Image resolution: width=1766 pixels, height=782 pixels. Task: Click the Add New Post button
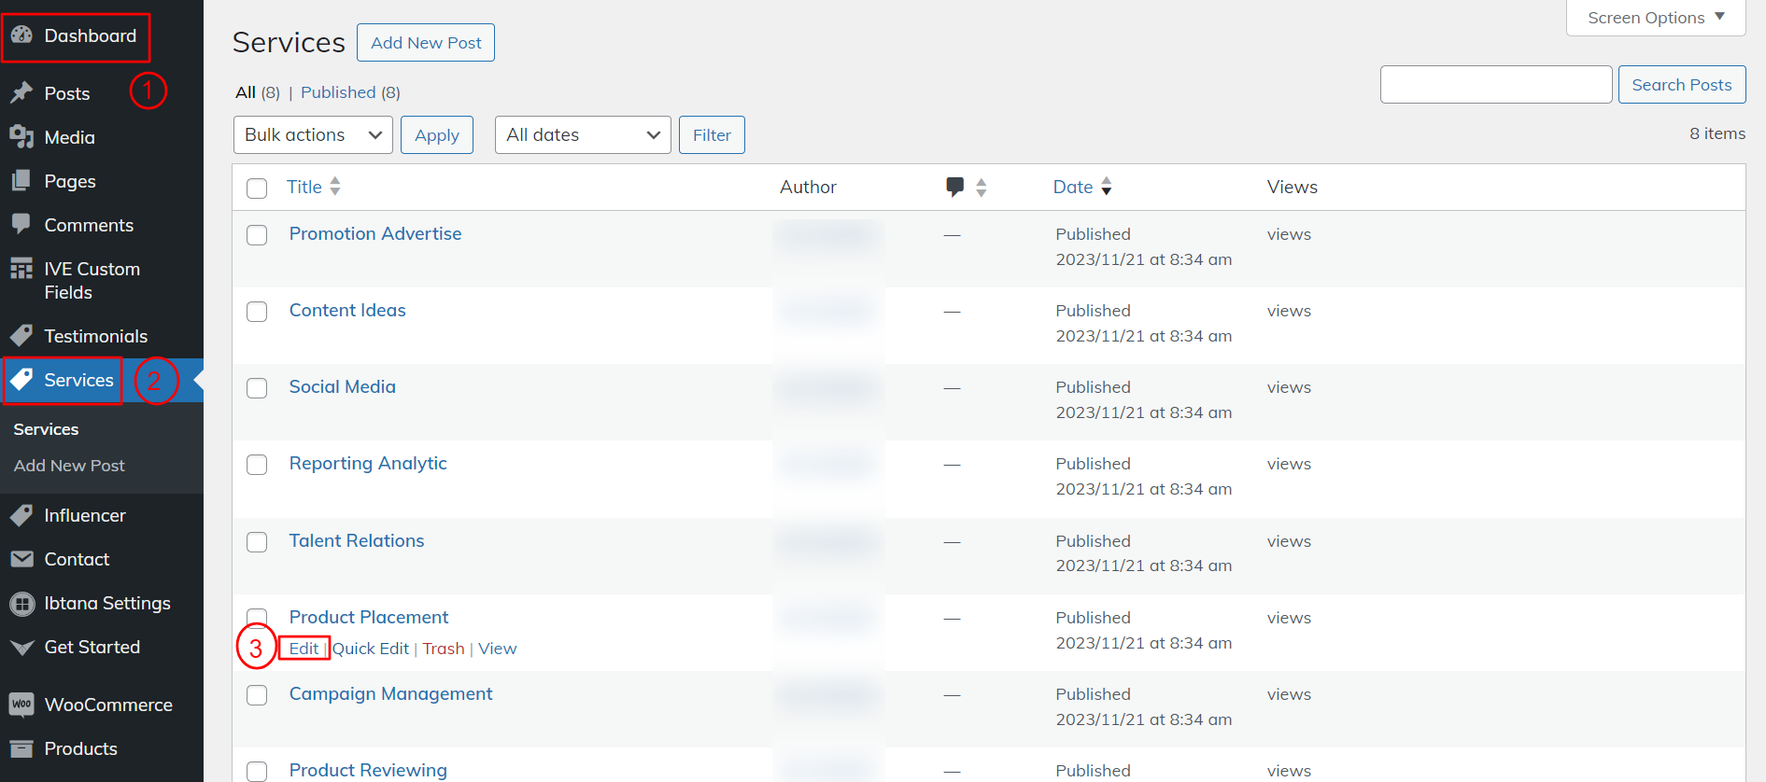[426, 43]
